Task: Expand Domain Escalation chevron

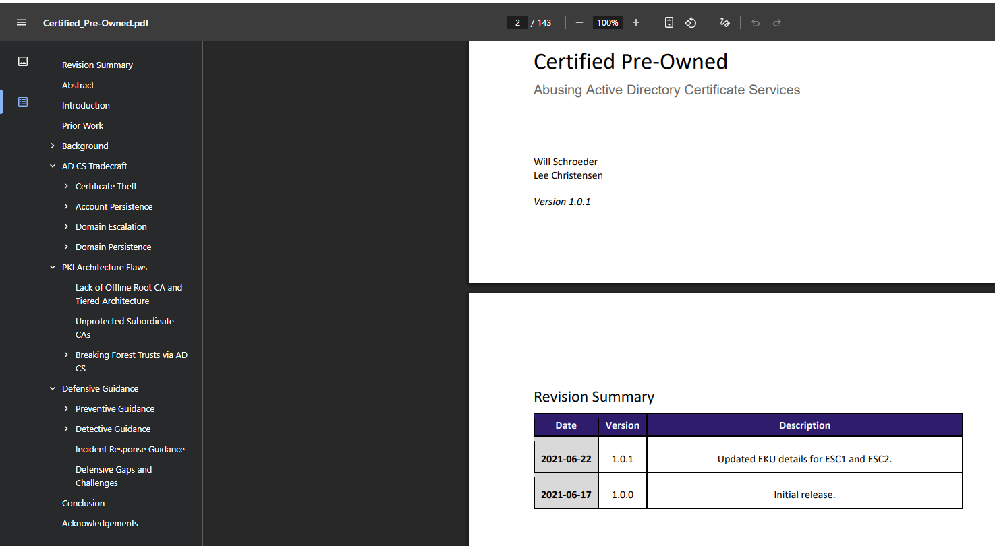Action: pyautogui.click(x=66, y=226)
